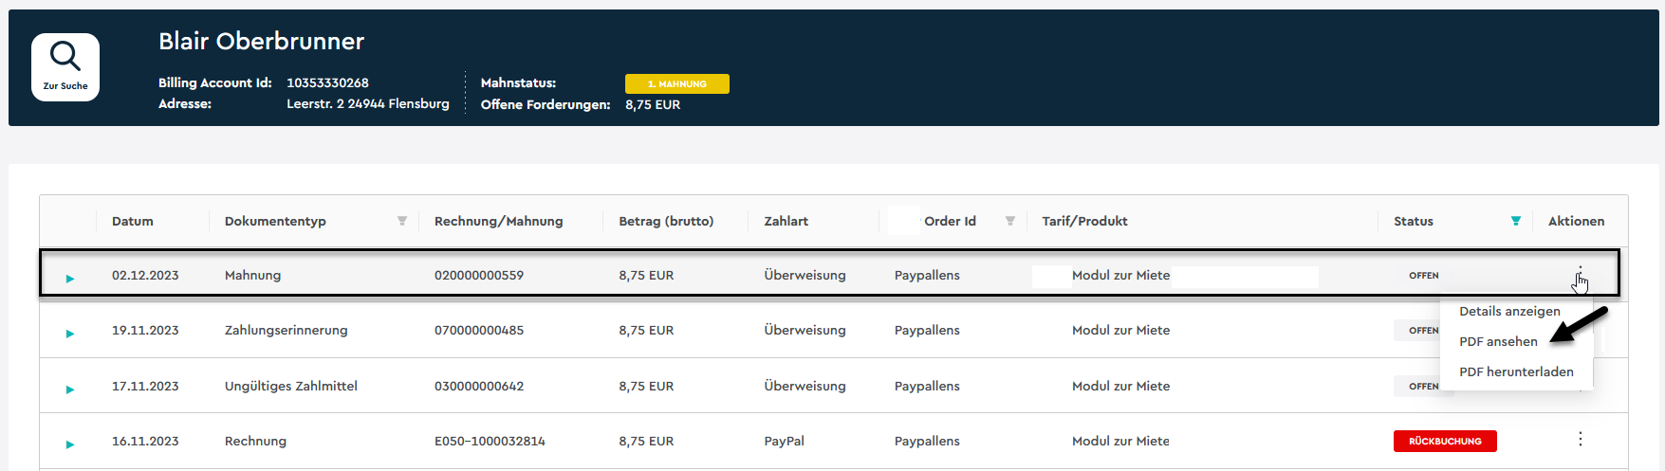
Task: Open actions menu for Mahnung row
Action: point(1580,275)
